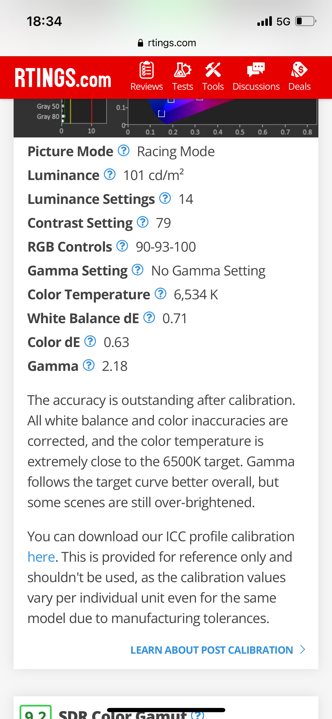Click the help icon beside Contrast Setting
The image size is (332, 719).
pyautogui.click(x=143, y=222)
